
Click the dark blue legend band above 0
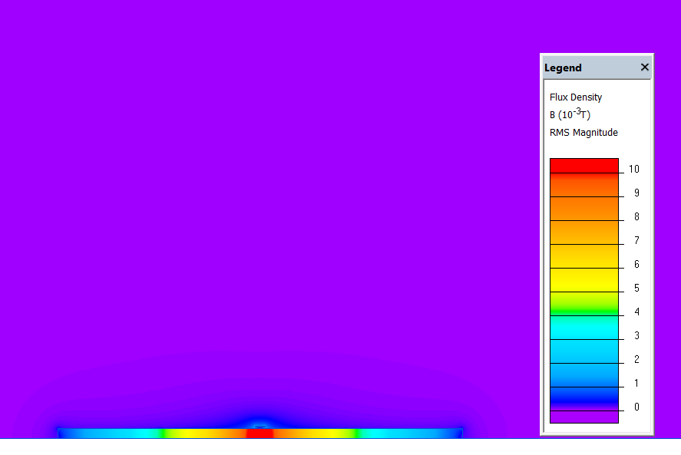(583, 396)
